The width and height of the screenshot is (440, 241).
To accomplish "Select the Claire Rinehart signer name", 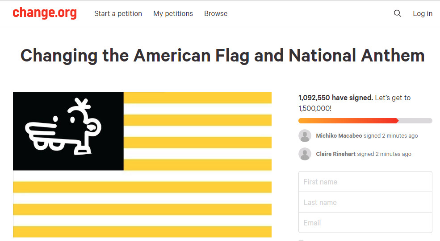I will [335, 154].
